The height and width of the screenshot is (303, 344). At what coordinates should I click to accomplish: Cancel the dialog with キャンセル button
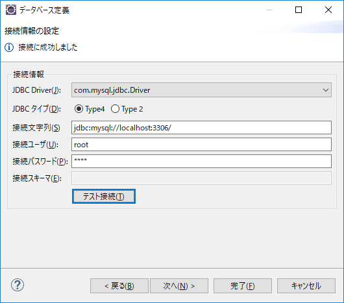(306, 286)
